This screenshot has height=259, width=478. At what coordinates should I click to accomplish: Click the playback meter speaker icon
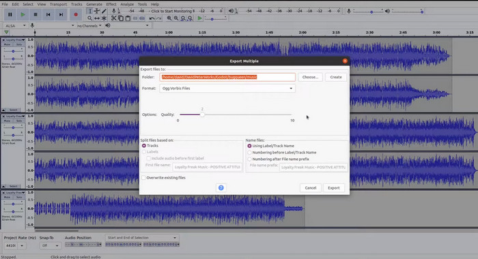[231, 11]
